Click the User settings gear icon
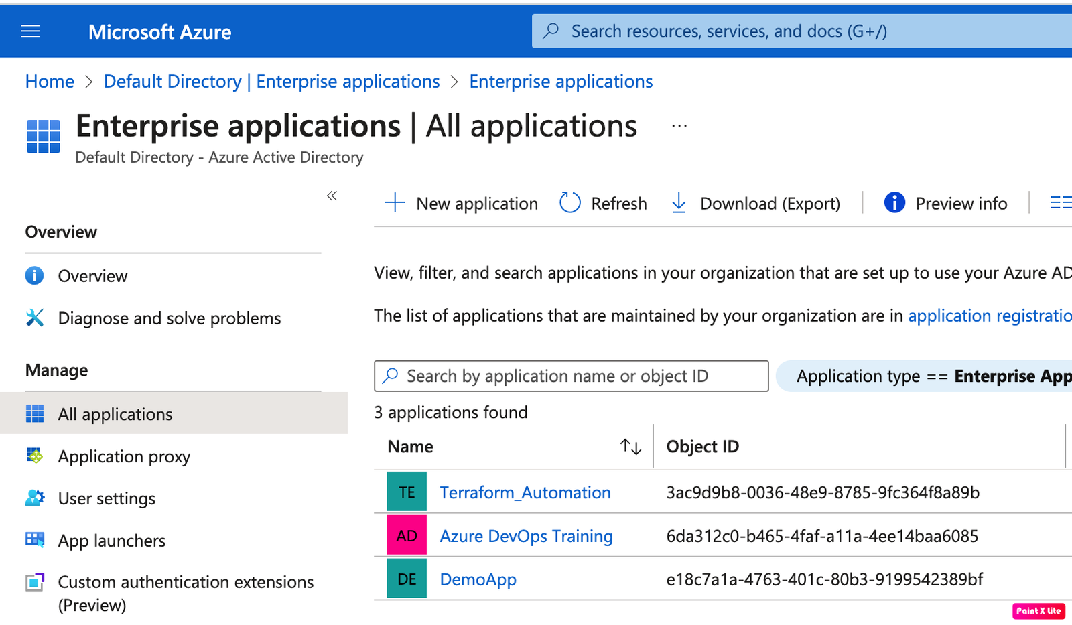 [x=35, y=498]
